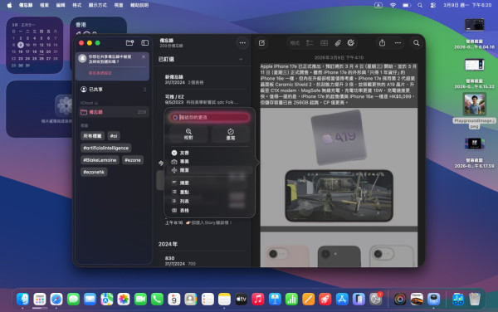This screenshot has width=498, height=312.
Task: Open the notes list more options button
Action: (x=242, y=43)
